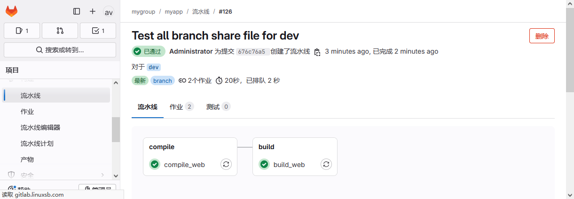This screenshot has width=574, height=199.
Task: Retry the build_web job
Action: point(326,164)
